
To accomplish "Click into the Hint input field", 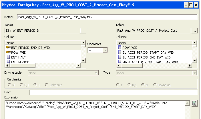I will (x=113, y=92).
